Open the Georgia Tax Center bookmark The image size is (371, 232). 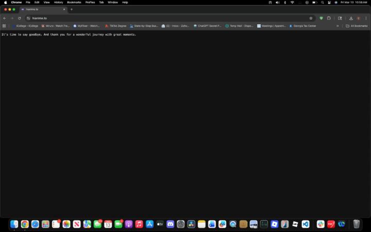pos(303,26)
